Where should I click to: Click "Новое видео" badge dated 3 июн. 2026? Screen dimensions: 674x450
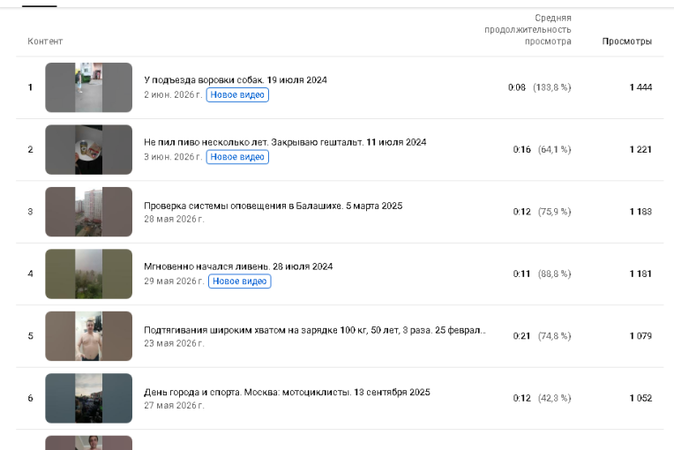click(237, 157)
